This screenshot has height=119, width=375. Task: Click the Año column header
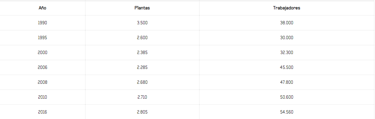[x=42, y=8]
